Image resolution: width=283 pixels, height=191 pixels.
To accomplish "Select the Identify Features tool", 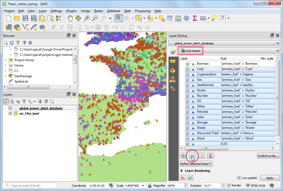I will [118, 18].
